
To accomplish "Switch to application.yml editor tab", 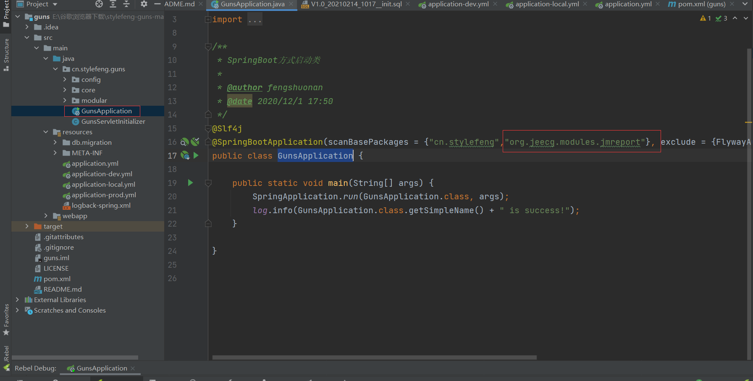I will [628, 4].
